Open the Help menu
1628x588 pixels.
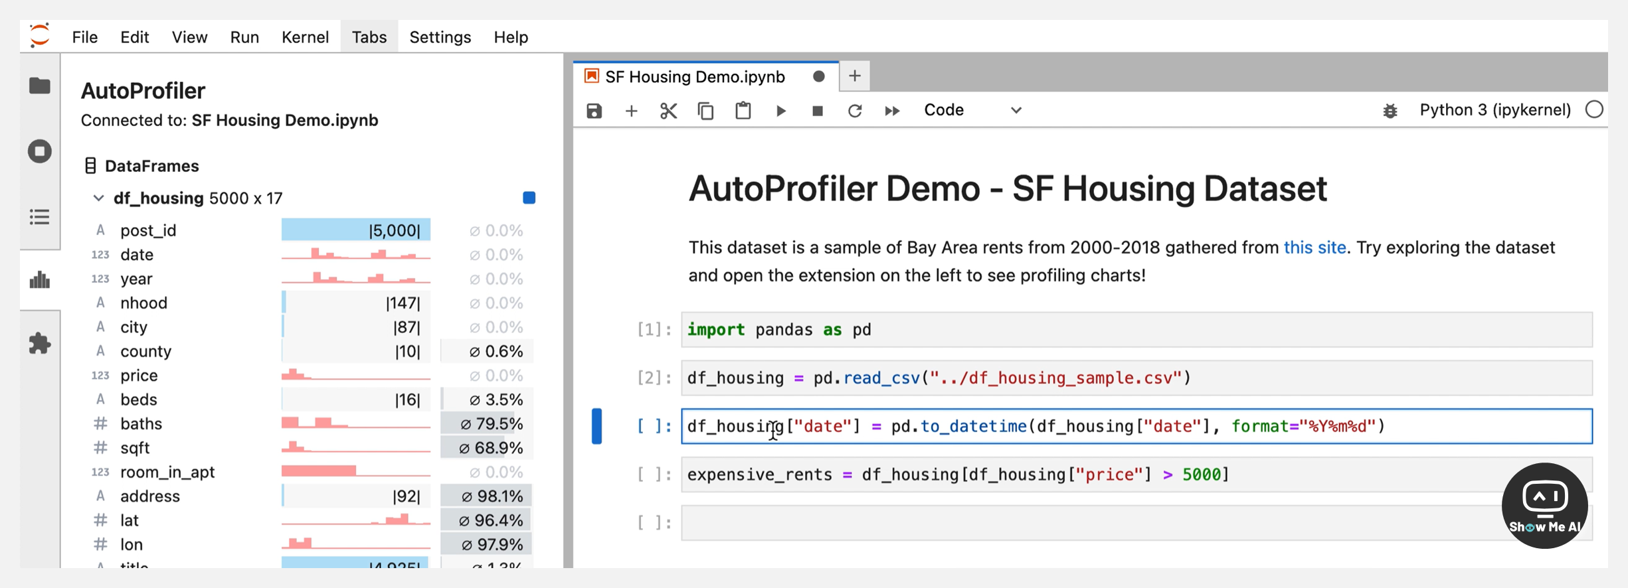click(x=511, y=37)
